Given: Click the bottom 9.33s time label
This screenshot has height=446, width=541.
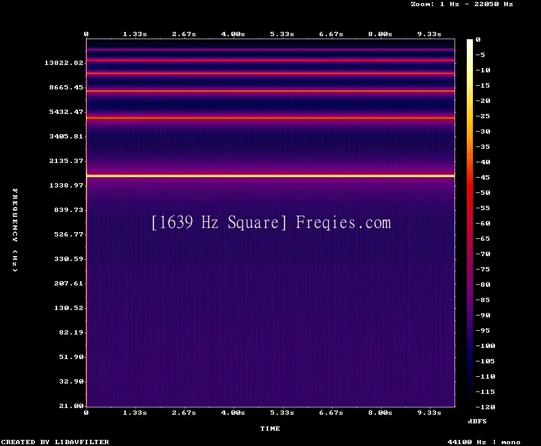Looking at the screenshot, I should tap(429, 412).
